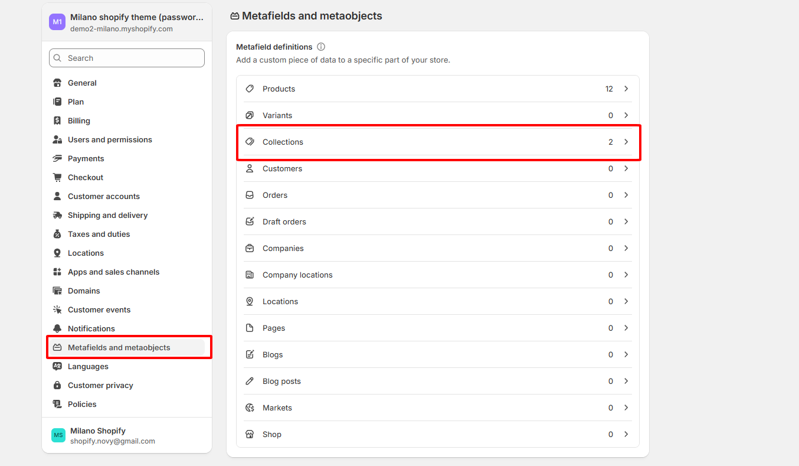This screenshot has height=466, width=799.
Task: Click the Products tag icon
Action: tap(250, 89)
